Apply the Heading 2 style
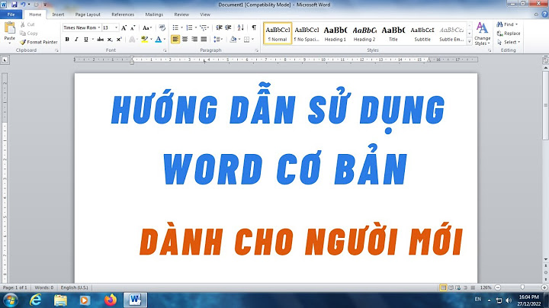The image size is (549, 308). click(364, 34)
